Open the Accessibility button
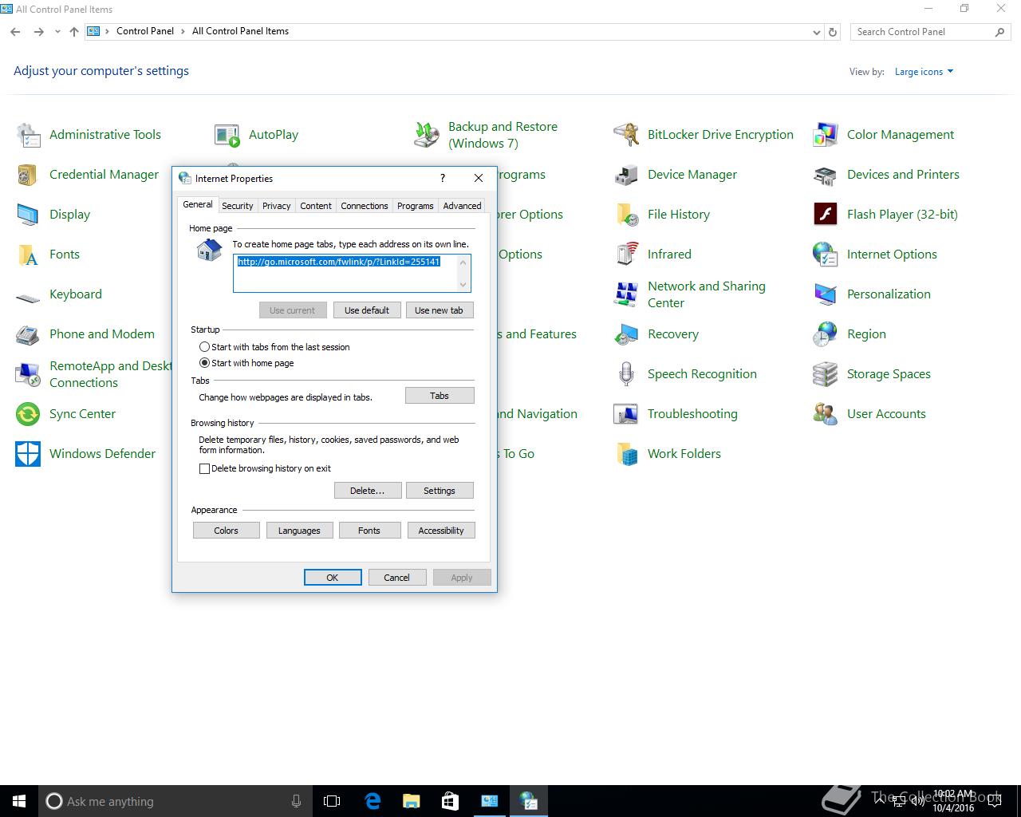The height and width of the screenshot is (817, 1021). tap(441, 531)
